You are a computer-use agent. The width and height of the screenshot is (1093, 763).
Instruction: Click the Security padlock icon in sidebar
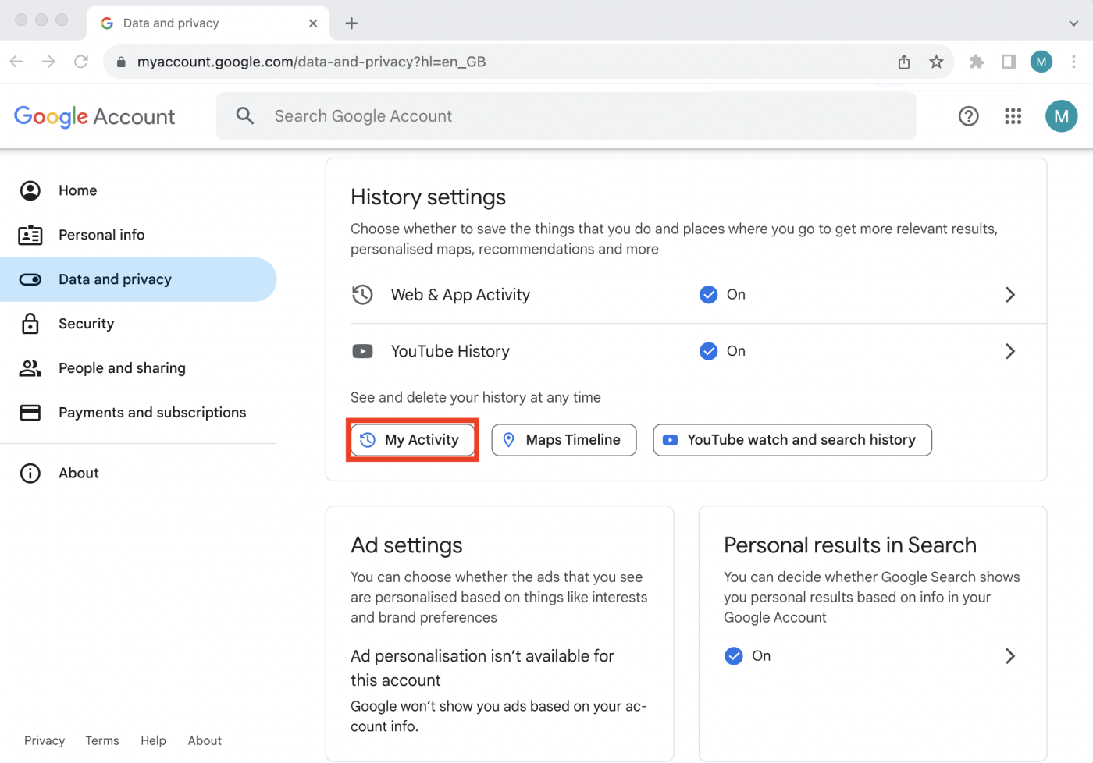coord(30,323)
